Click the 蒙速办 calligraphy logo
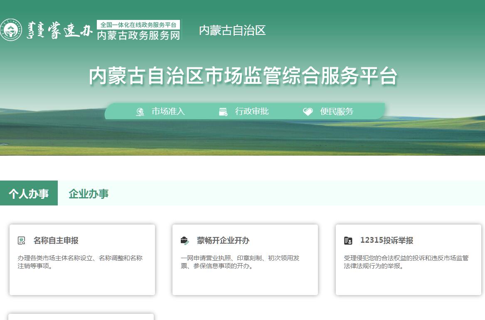485x320 pixels. [59, 30]
